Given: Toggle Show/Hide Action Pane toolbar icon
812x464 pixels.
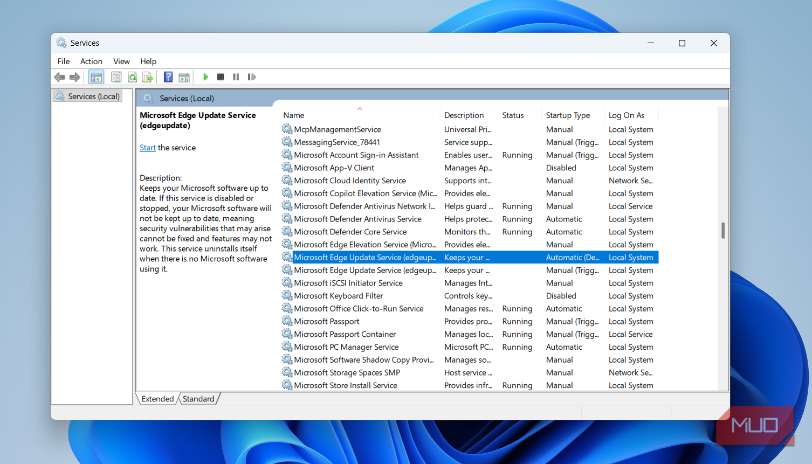Looking at the screenshot, I should click(x=184, y=77).
